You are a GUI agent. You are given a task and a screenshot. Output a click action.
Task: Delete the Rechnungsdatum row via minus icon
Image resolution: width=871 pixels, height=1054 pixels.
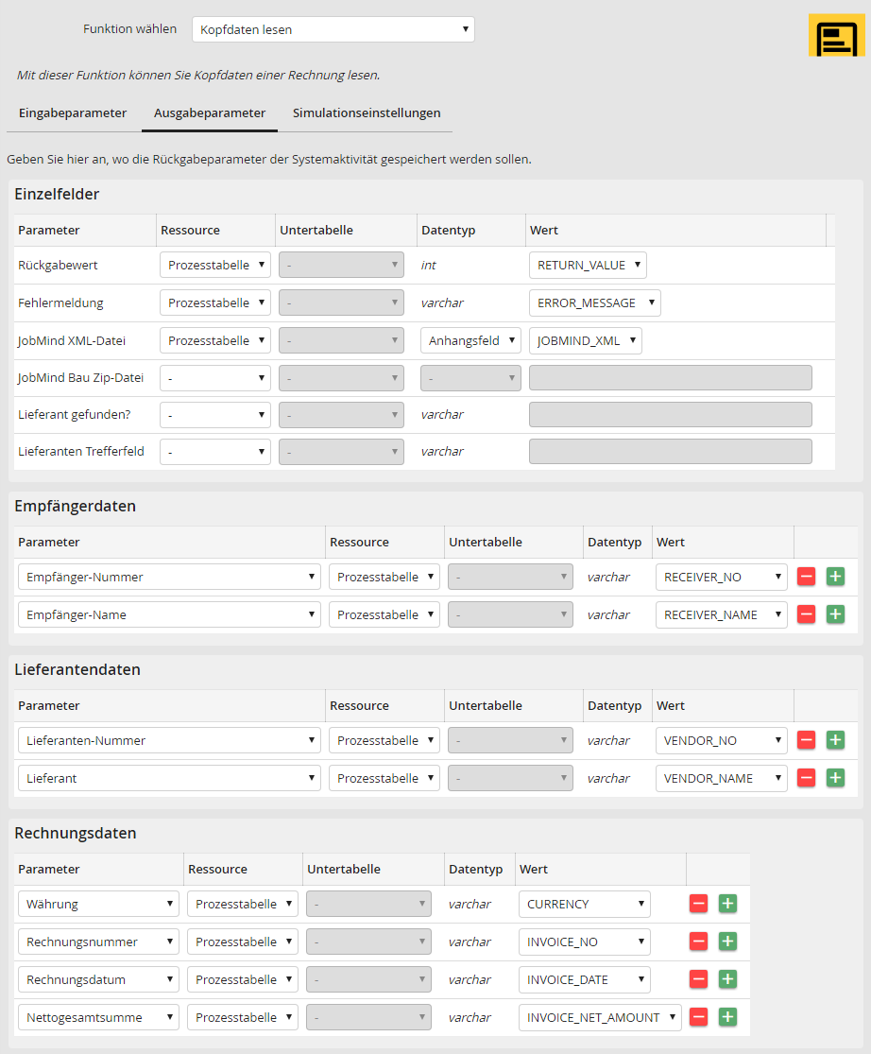(698, 979)
